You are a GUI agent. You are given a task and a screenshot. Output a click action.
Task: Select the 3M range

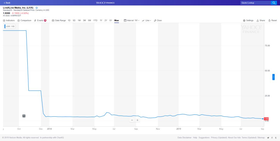click(84, 20)
